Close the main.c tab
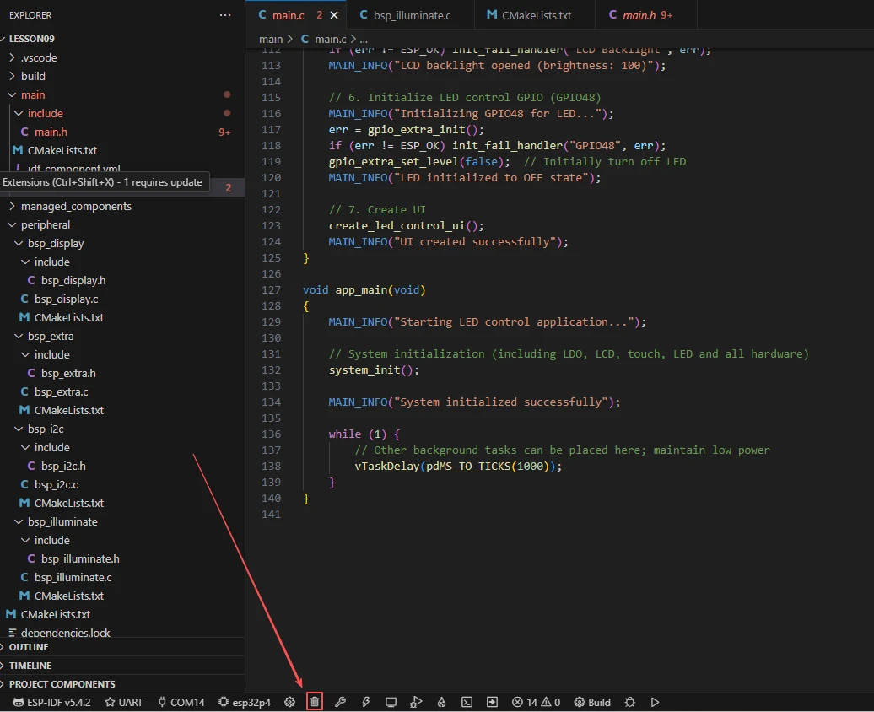Image resolution: width=874 pixels, height=712 pixels. point(335,15)
